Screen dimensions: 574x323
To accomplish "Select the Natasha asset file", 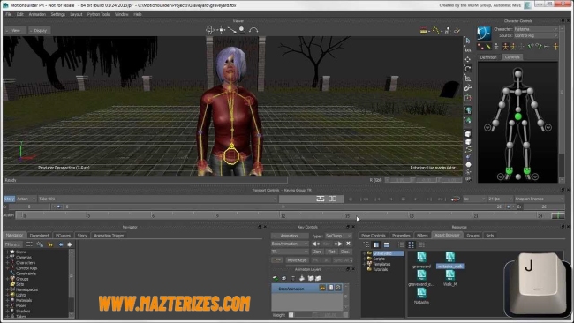I will (x=421, y=297).
